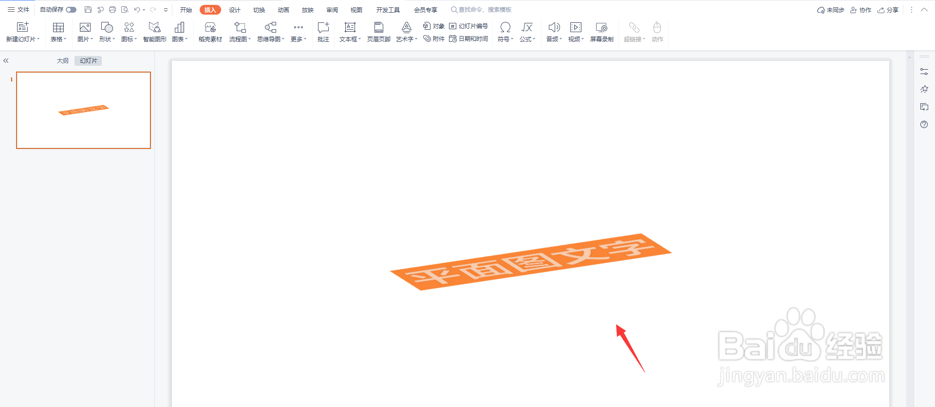Click the 流程图 flowchart icon
The height and width of the screenshot is (407, 935).
coord(240,27)
